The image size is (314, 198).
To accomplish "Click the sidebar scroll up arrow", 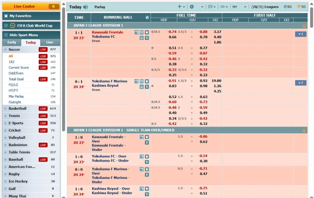I will pos(63,4).
